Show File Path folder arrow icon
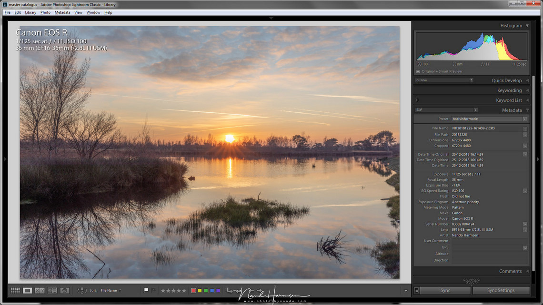 coord(525,135)
